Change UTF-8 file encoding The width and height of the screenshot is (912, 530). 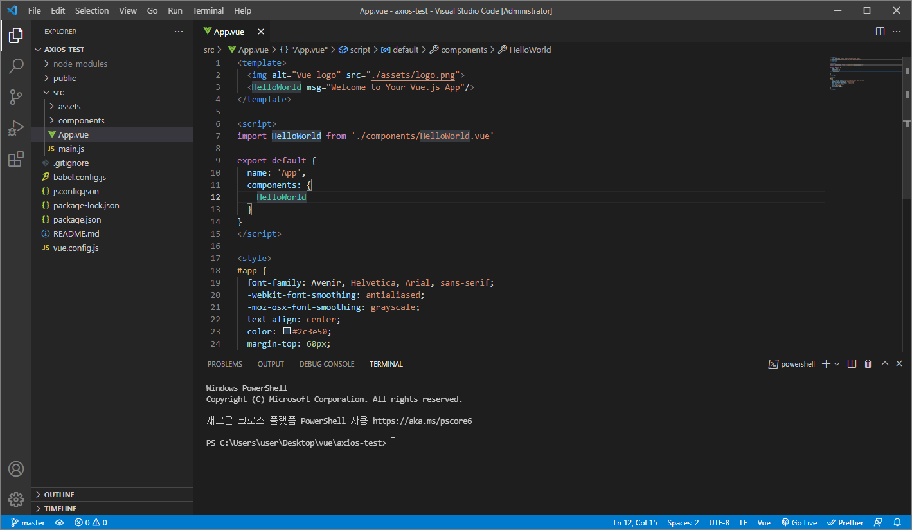point(719,523)
